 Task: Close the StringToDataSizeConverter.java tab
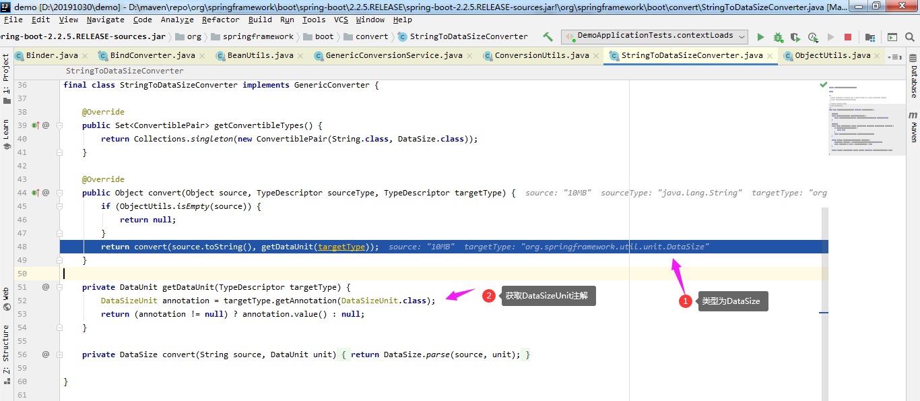point(770,56)
